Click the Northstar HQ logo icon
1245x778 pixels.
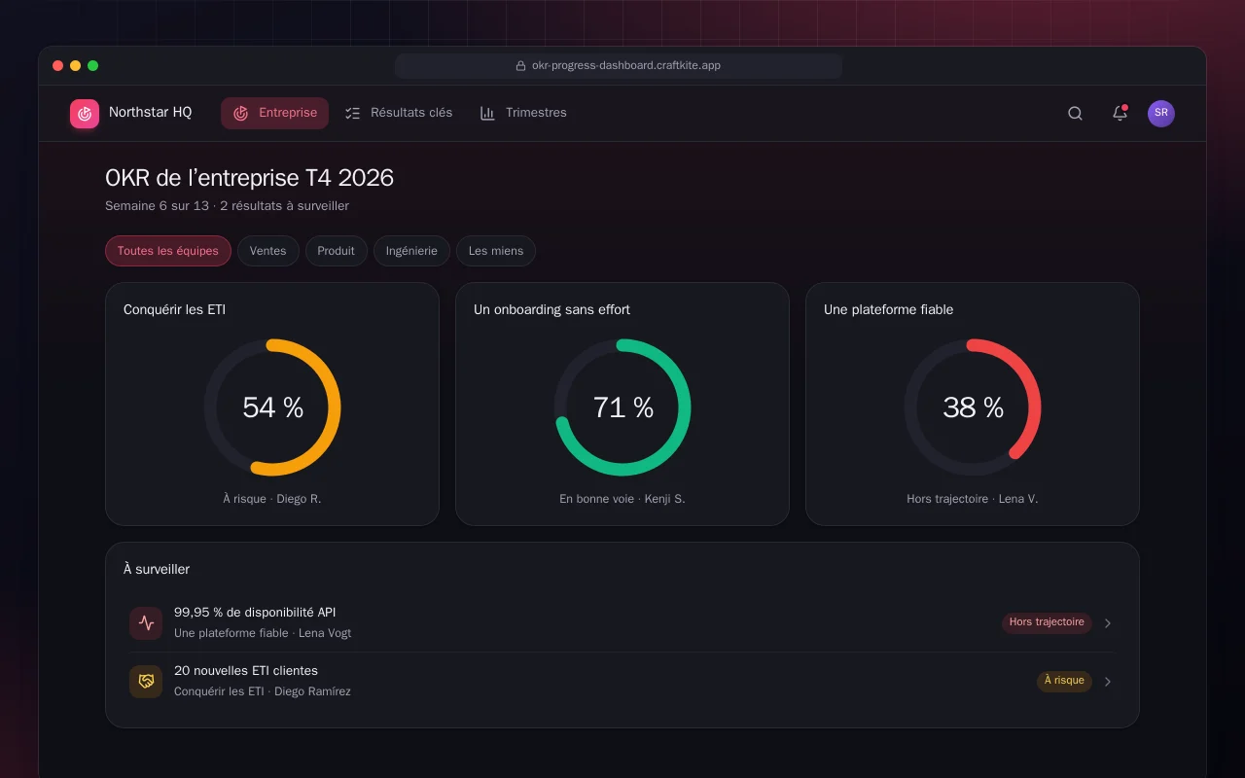pyautogui.click(x=85, y=114)
